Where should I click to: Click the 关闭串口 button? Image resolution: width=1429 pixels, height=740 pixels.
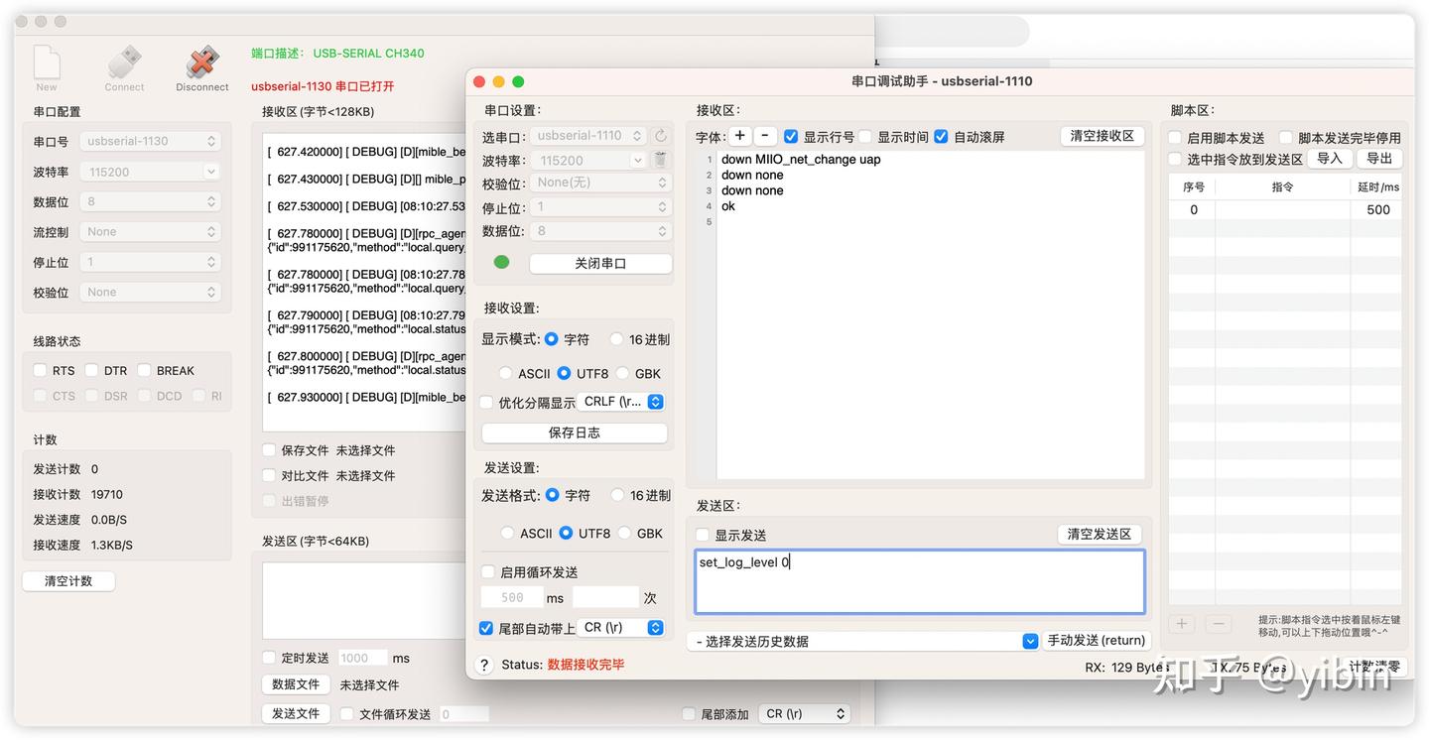600,264
